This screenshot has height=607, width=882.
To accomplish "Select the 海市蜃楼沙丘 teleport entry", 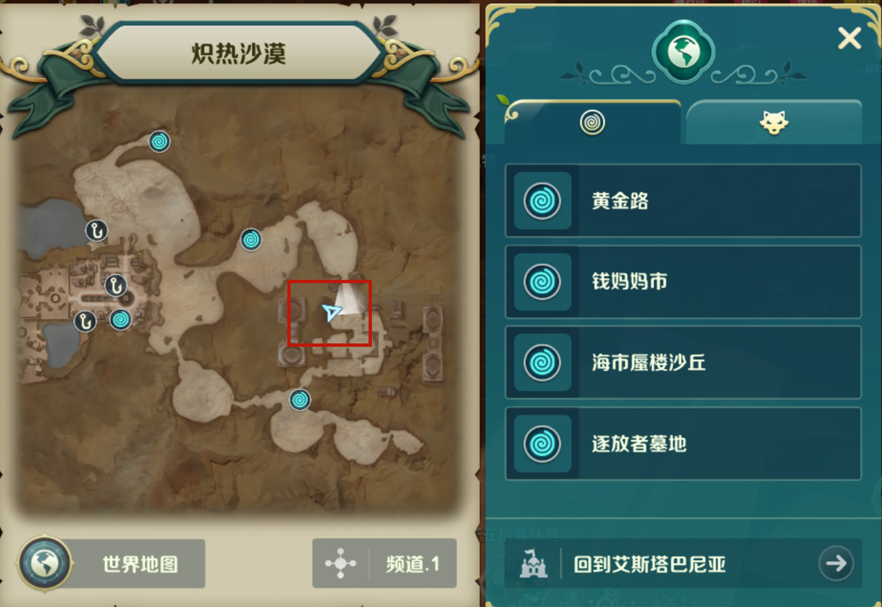I will point(683,363).
